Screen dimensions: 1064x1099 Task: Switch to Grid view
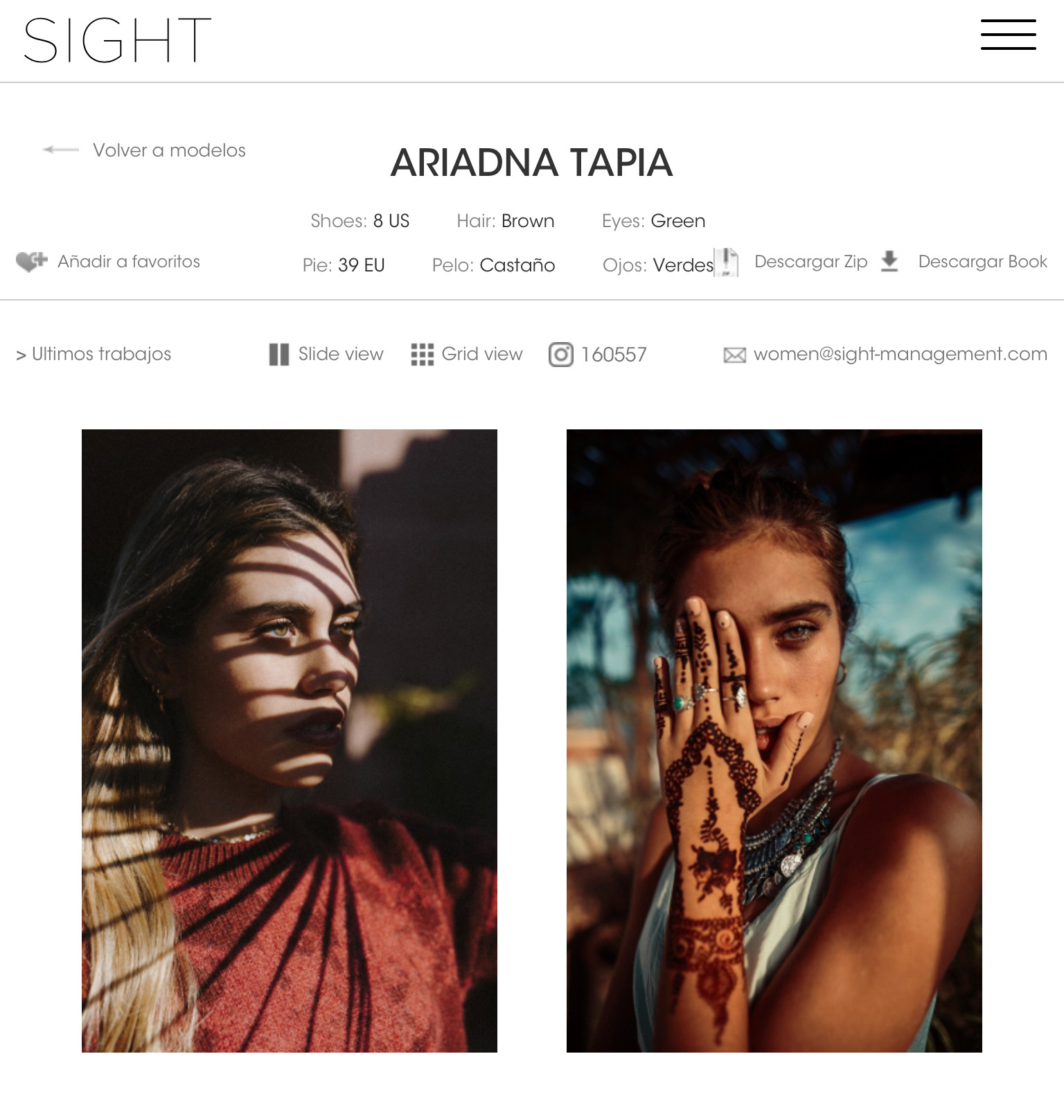482,355
